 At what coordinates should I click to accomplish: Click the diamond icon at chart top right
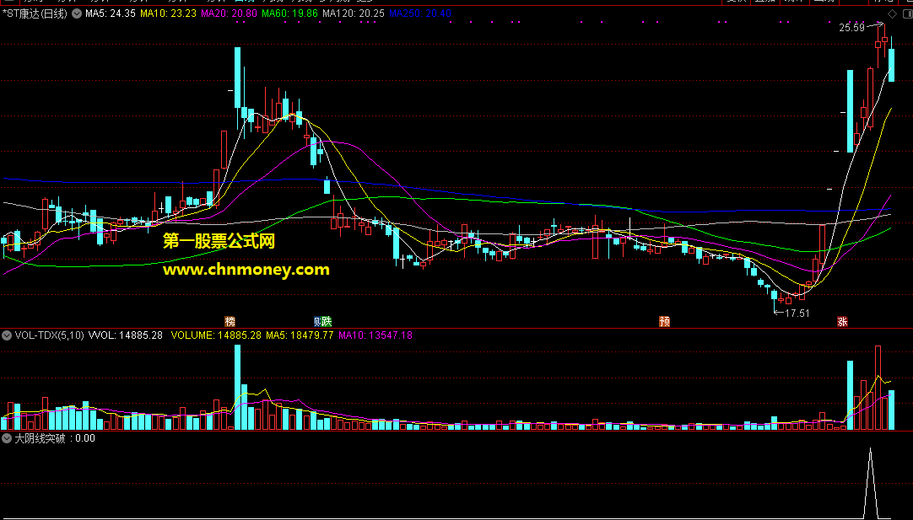(x=892, y=13)
